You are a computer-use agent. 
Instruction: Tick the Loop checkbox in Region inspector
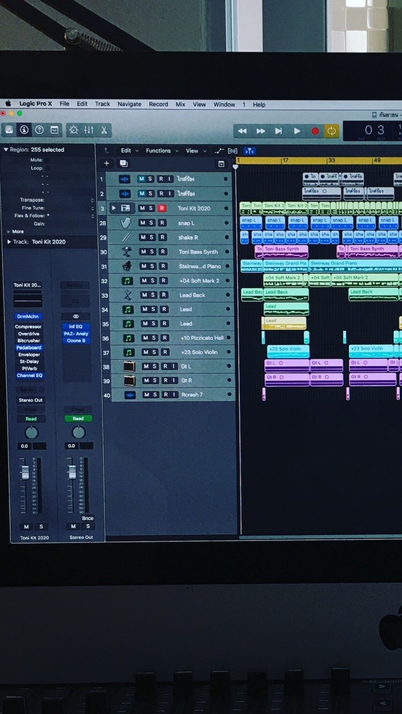(x=48, y=168)
